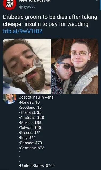Click the verified badge beside New York Post
This screenshot has width=101, height=170.
point(48,1)
